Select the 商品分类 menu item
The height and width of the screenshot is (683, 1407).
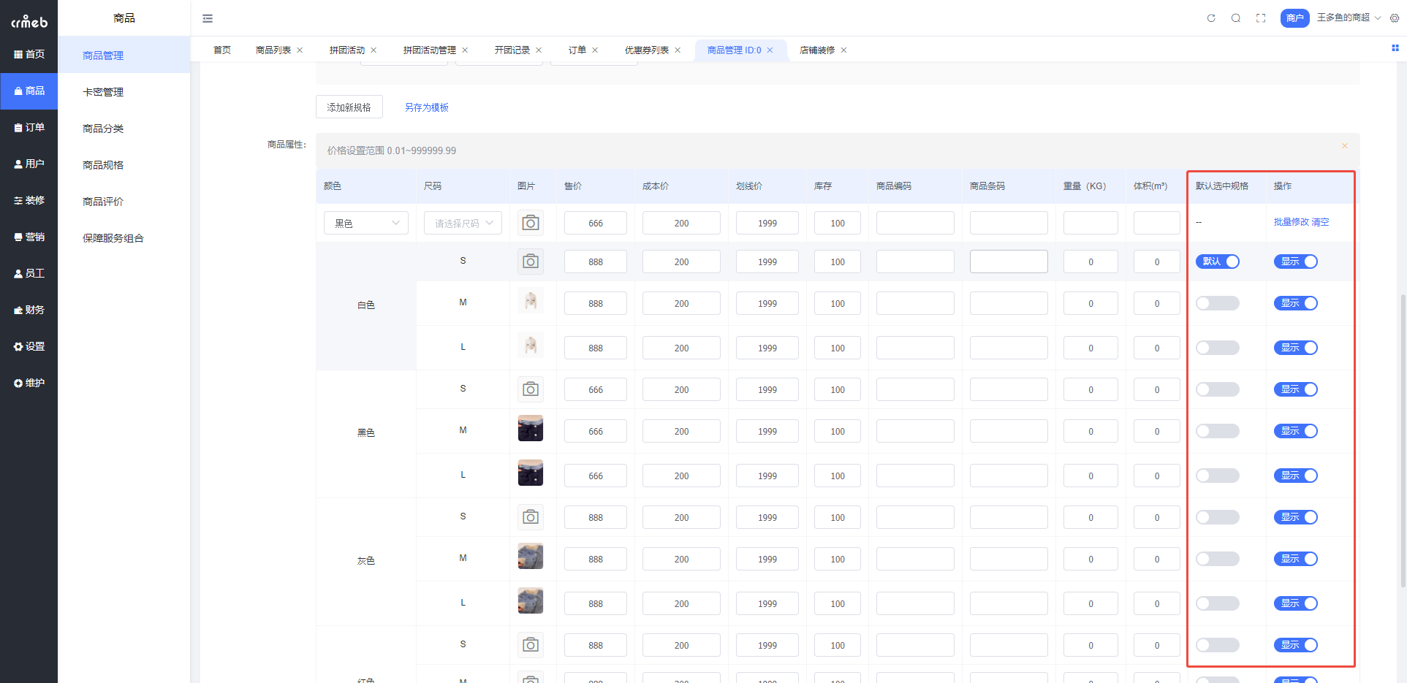[102, 128]
